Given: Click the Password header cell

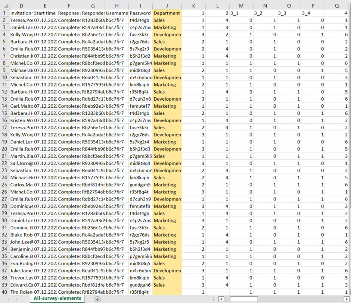Looking at the screenshot, I should click(140, 13).
